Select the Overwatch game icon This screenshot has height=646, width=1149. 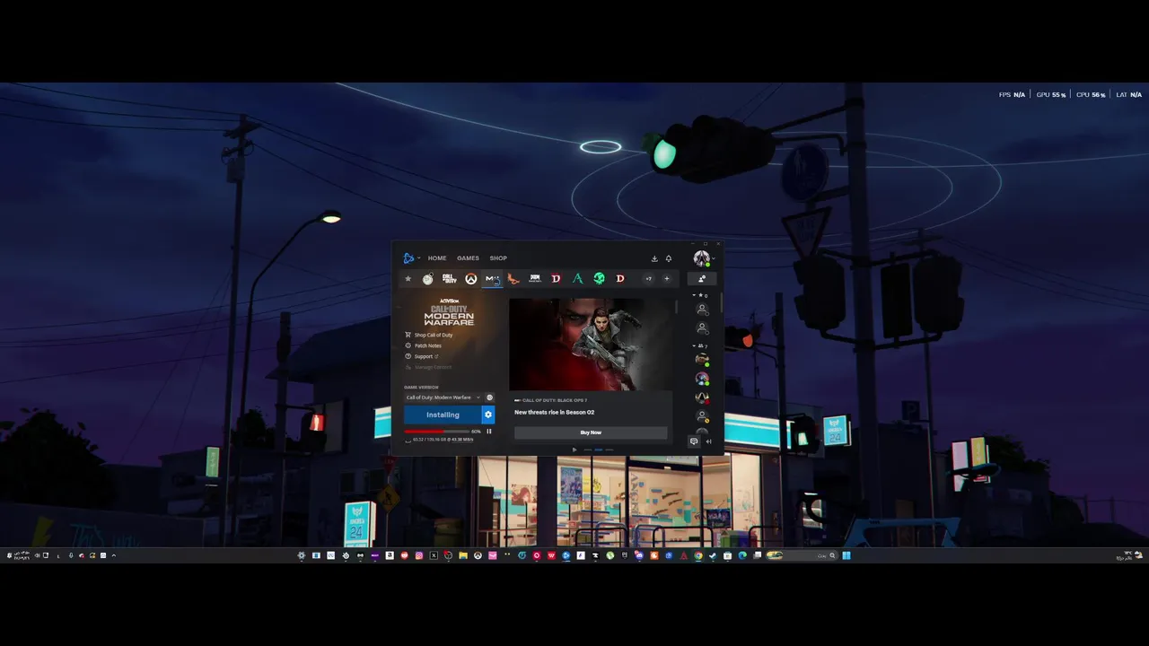pyautogui.click(x=470, y=279)
